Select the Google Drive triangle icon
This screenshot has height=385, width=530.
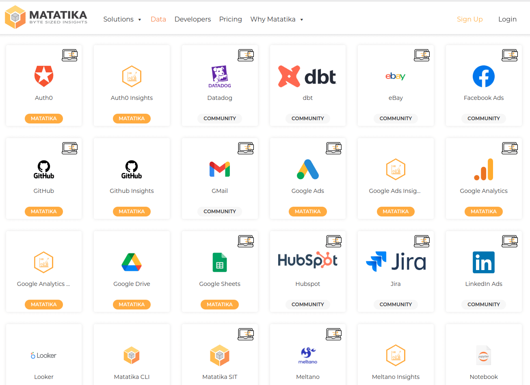click(132, 262)
